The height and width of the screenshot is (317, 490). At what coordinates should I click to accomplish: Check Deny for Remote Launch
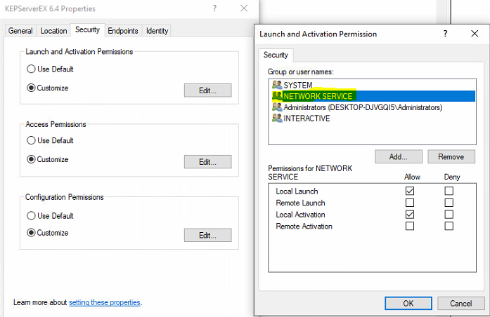(x=449, y=203)
